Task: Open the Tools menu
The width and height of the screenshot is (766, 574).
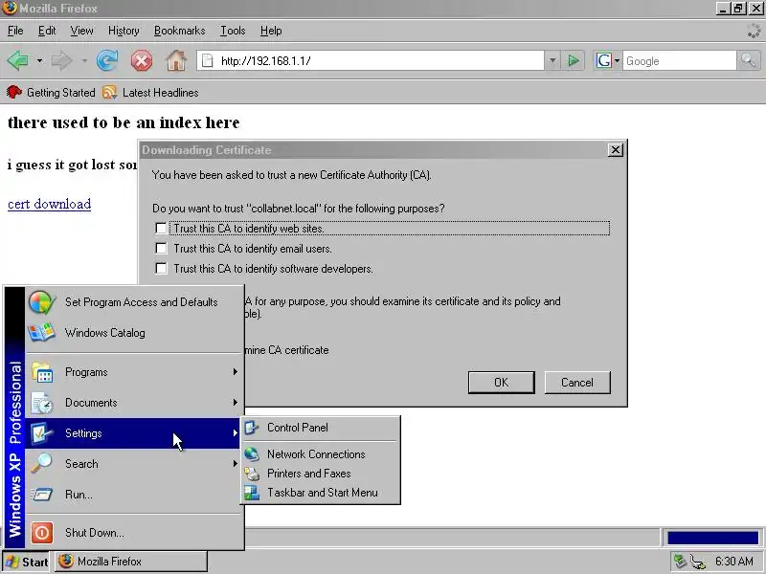Action: (x=233, y=31)
